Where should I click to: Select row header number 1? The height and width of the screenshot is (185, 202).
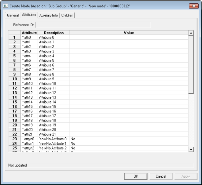point(14,38)
